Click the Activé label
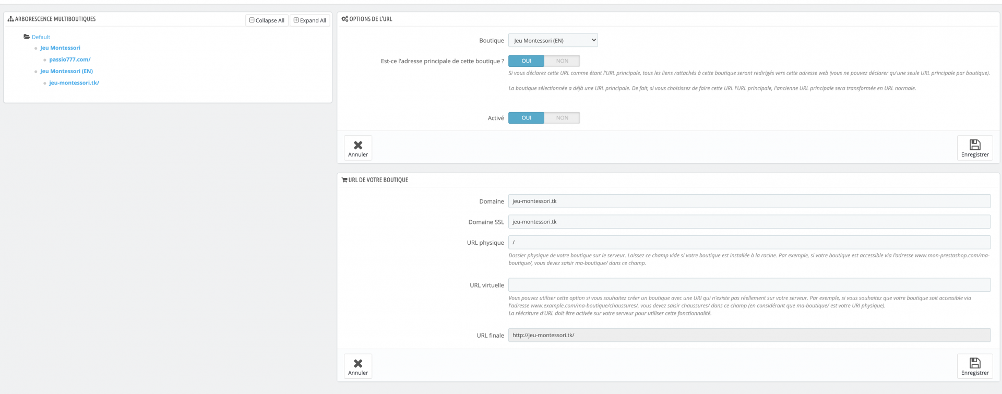Image resolution: width=1002 pixels, height=394 pixels. 496,118
